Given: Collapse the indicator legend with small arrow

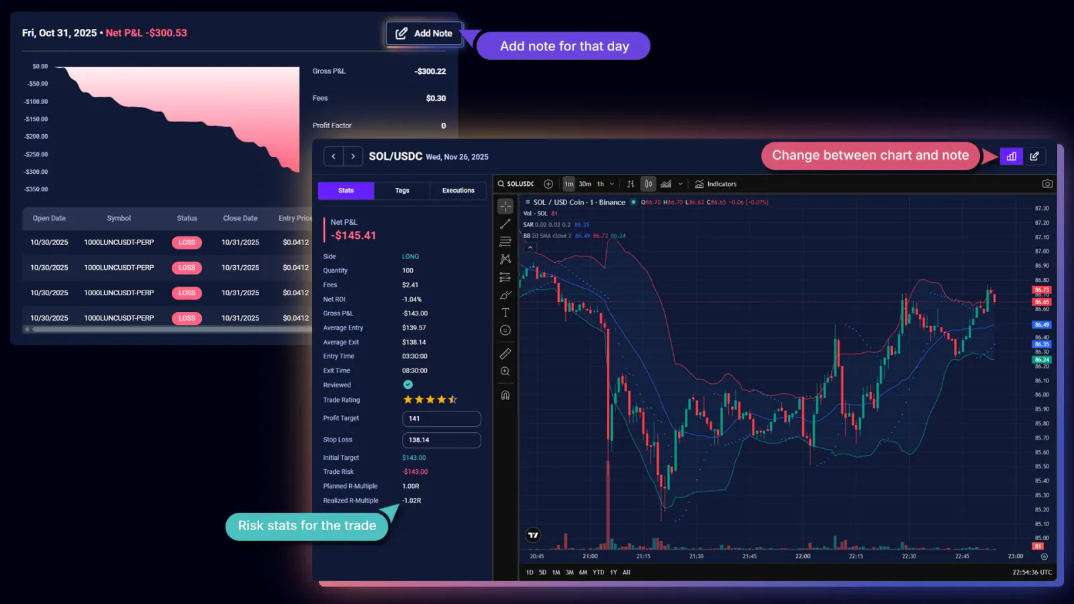Looking at the screenshot, I should (530, 247).
